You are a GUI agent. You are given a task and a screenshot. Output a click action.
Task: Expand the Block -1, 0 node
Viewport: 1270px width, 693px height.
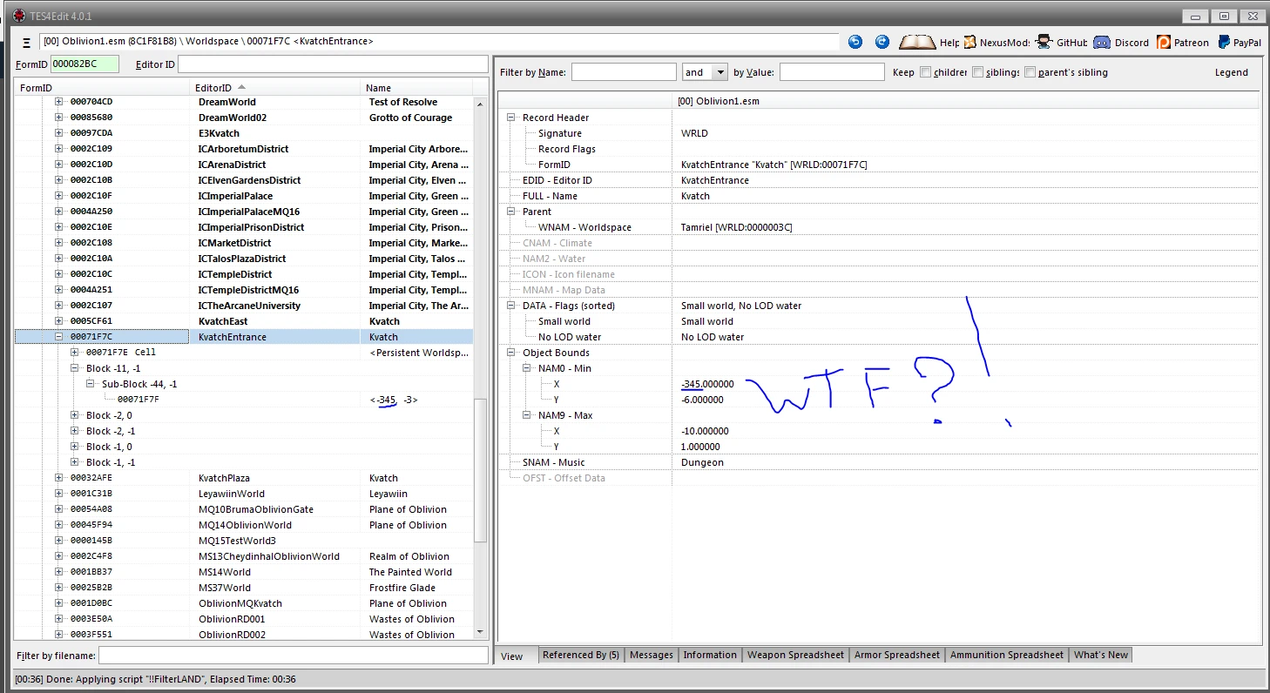point(75,447)
